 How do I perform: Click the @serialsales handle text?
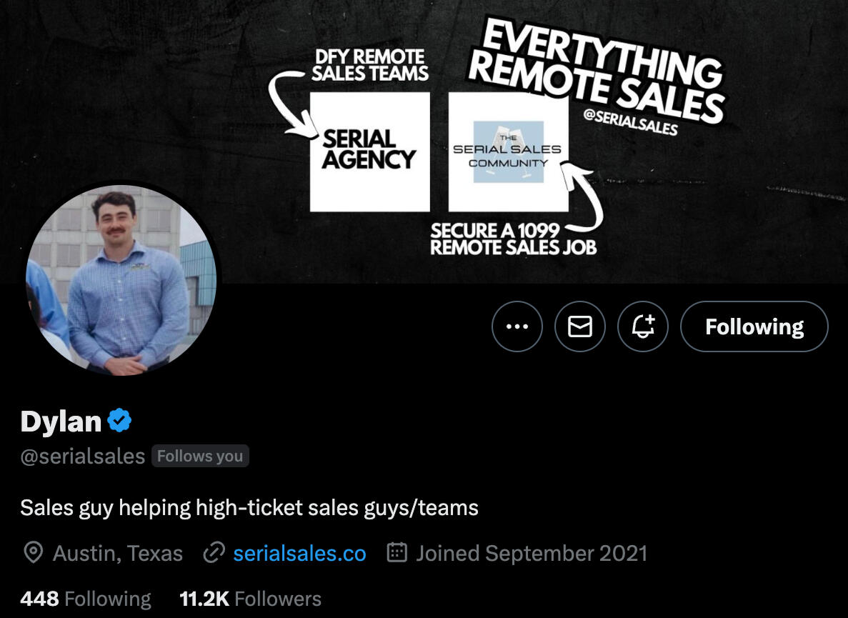83,457
